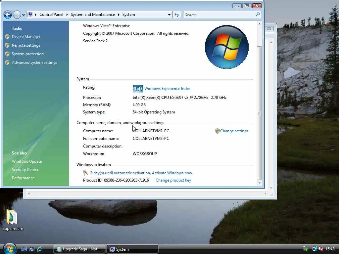
Task: Switch to Upgrade Saga Notepad taskbar button
Action: coord(79,249)
